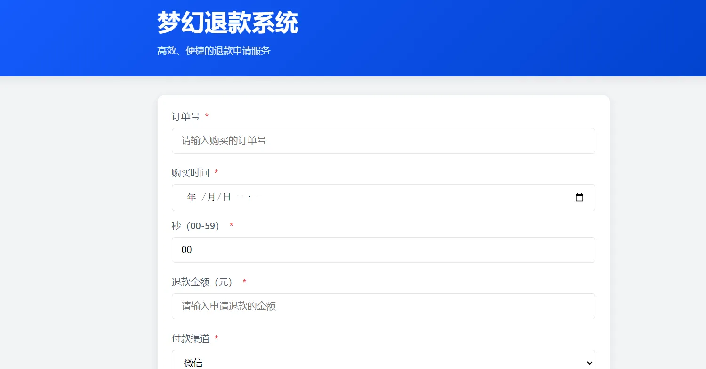This screenshot has width=706, height=369.
Task: Click the red asterisk beside 订单号
Action: pos(207,116)
